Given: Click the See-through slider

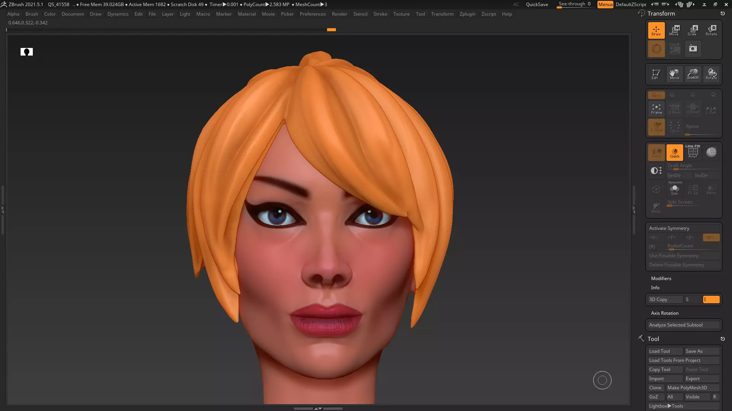Looking at the screenshot, I should (x=574, y=4).
